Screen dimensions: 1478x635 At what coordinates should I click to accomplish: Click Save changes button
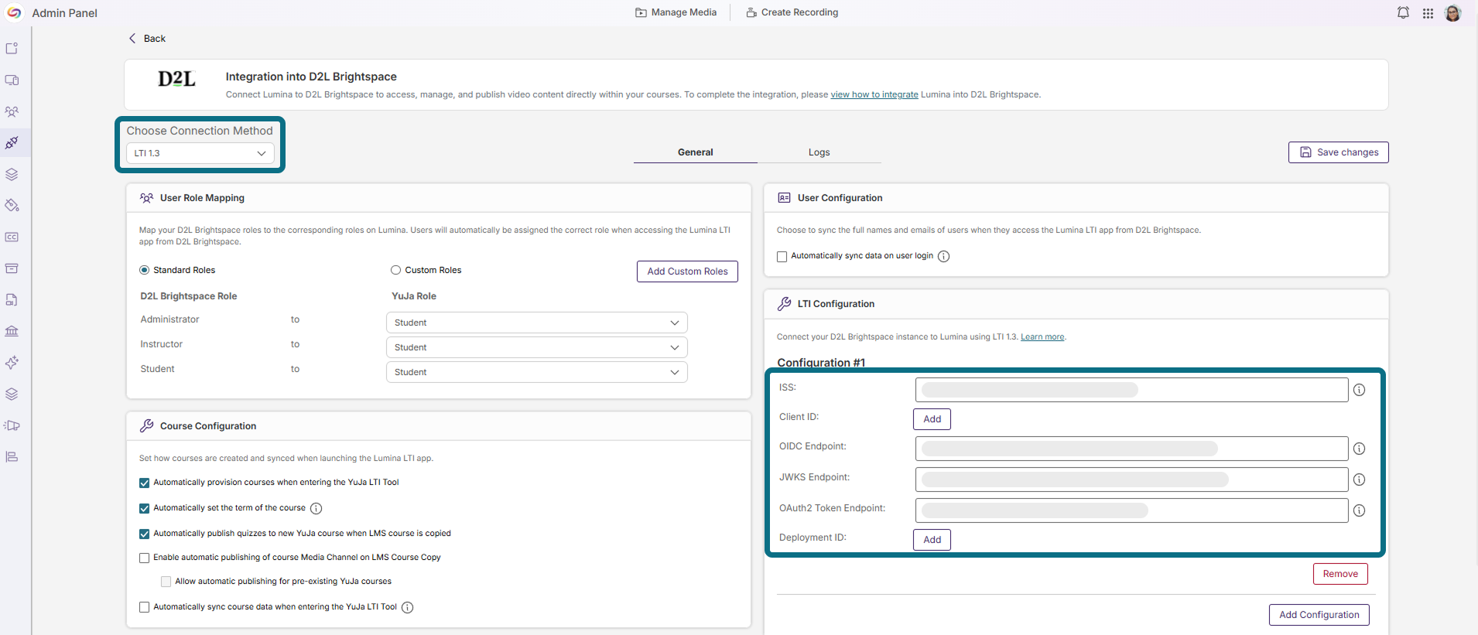click(x=1338, y=152)
